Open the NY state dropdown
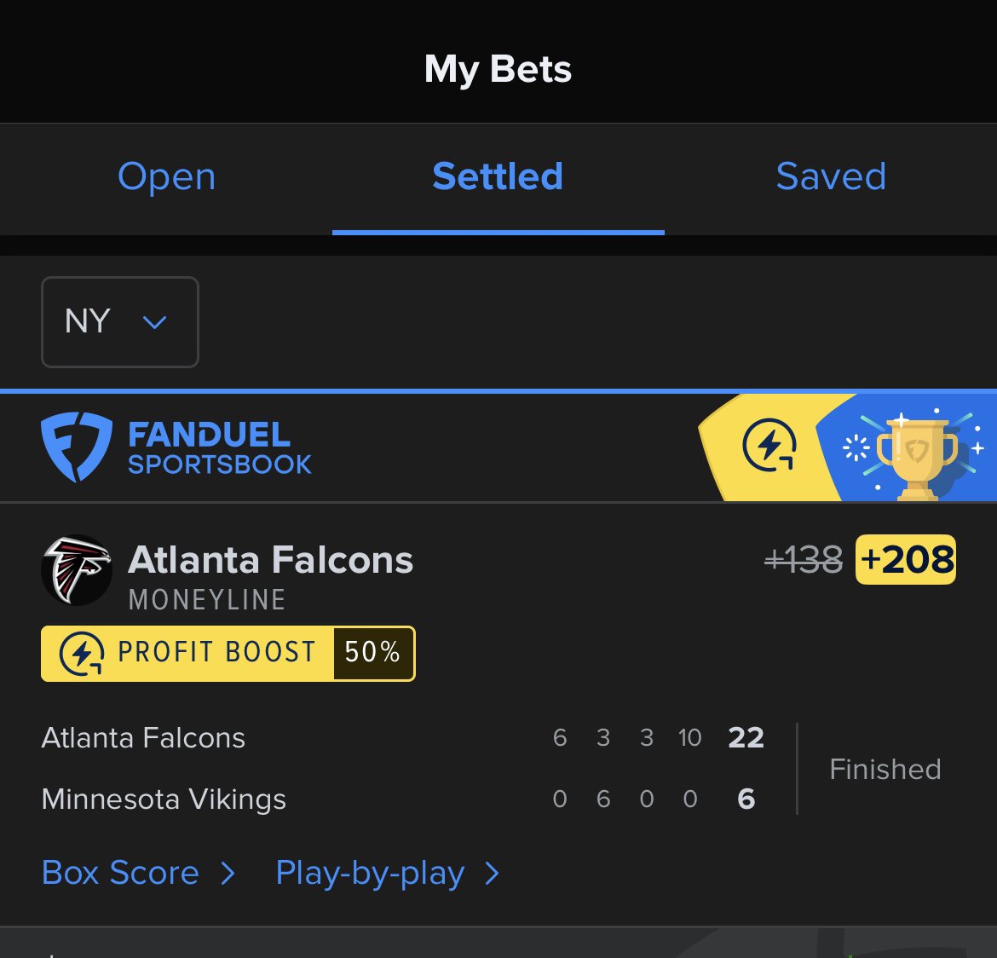This screenshot has width=997, height=958. coord(120,322)
